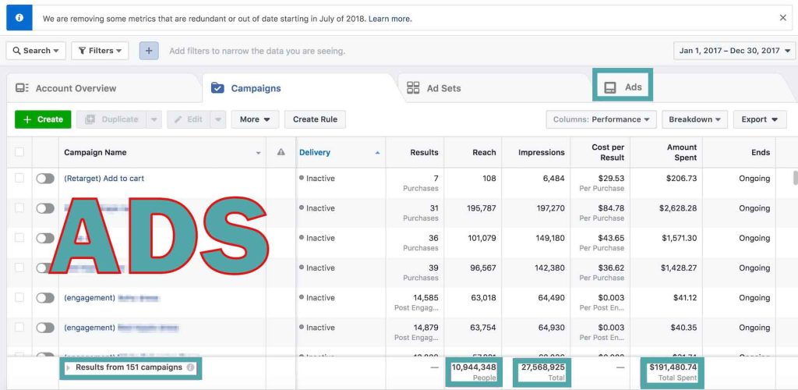Image resolution: width=798 pixels, height=390 pixels.
Task: Toggle the engagement campaign switch in $41.12 row
Action: (x=45, y=298)
